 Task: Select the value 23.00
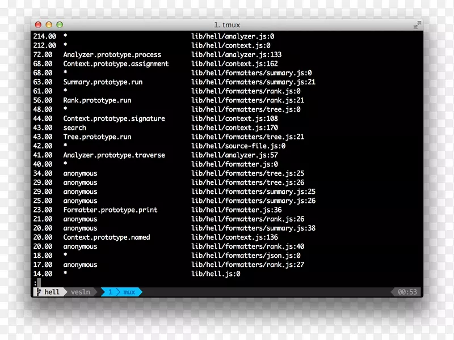(43, 210)
